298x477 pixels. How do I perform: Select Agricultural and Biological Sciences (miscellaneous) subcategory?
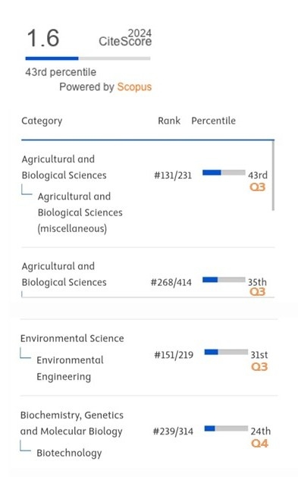[80, 212]
